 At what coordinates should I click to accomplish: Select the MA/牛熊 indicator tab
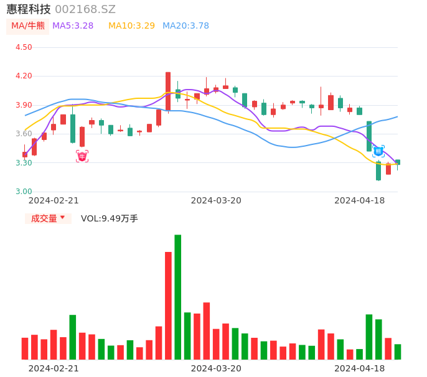coord(27,26)
